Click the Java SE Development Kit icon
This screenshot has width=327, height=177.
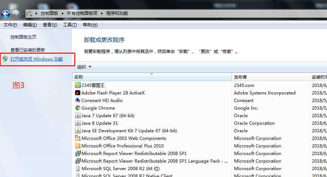[x=78, y=130]
